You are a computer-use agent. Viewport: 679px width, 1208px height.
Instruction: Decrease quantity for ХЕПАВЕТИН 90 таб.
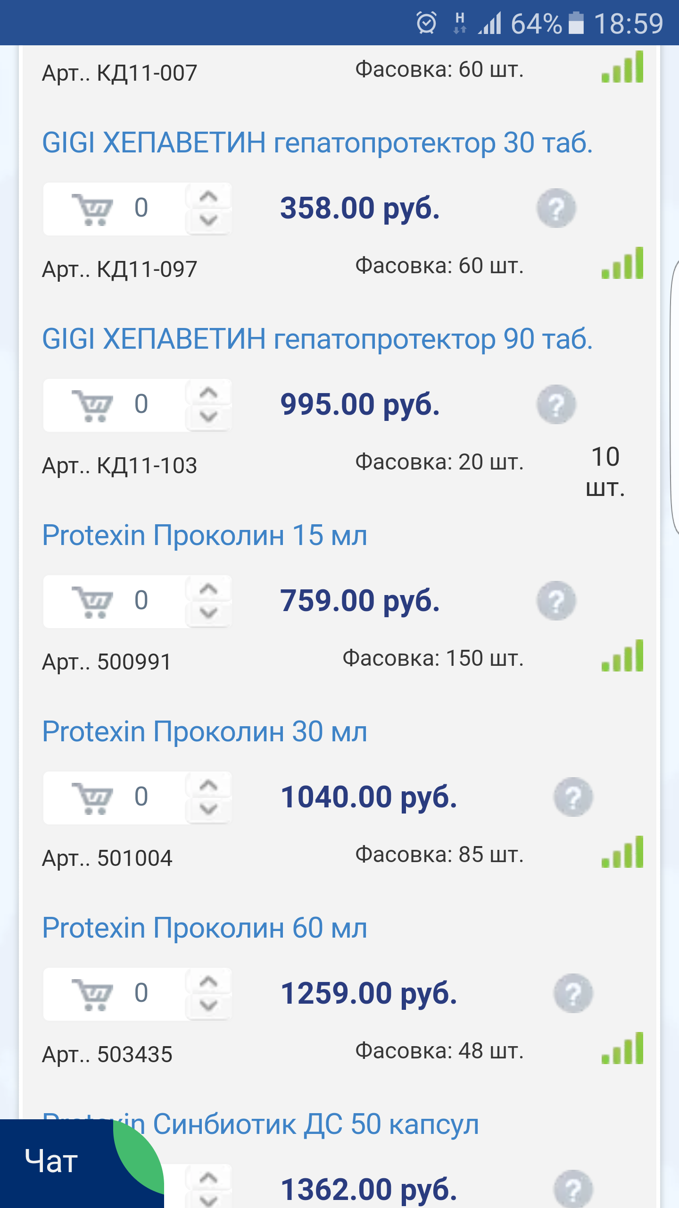click(208, 417)
